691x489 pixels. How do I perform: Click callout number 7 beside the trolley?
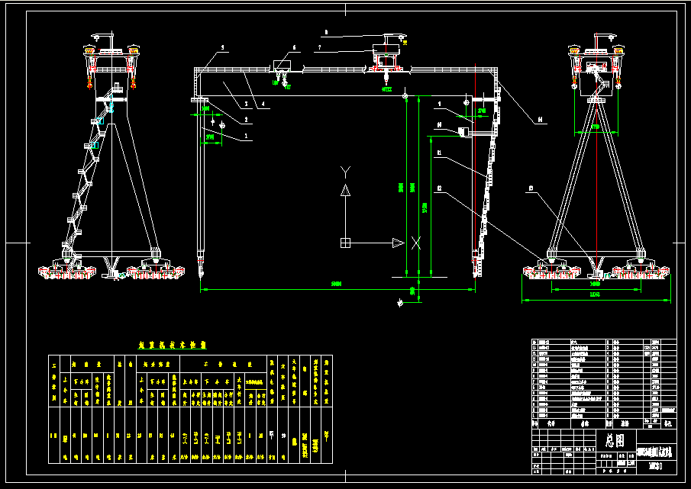[x=320, y=47]
